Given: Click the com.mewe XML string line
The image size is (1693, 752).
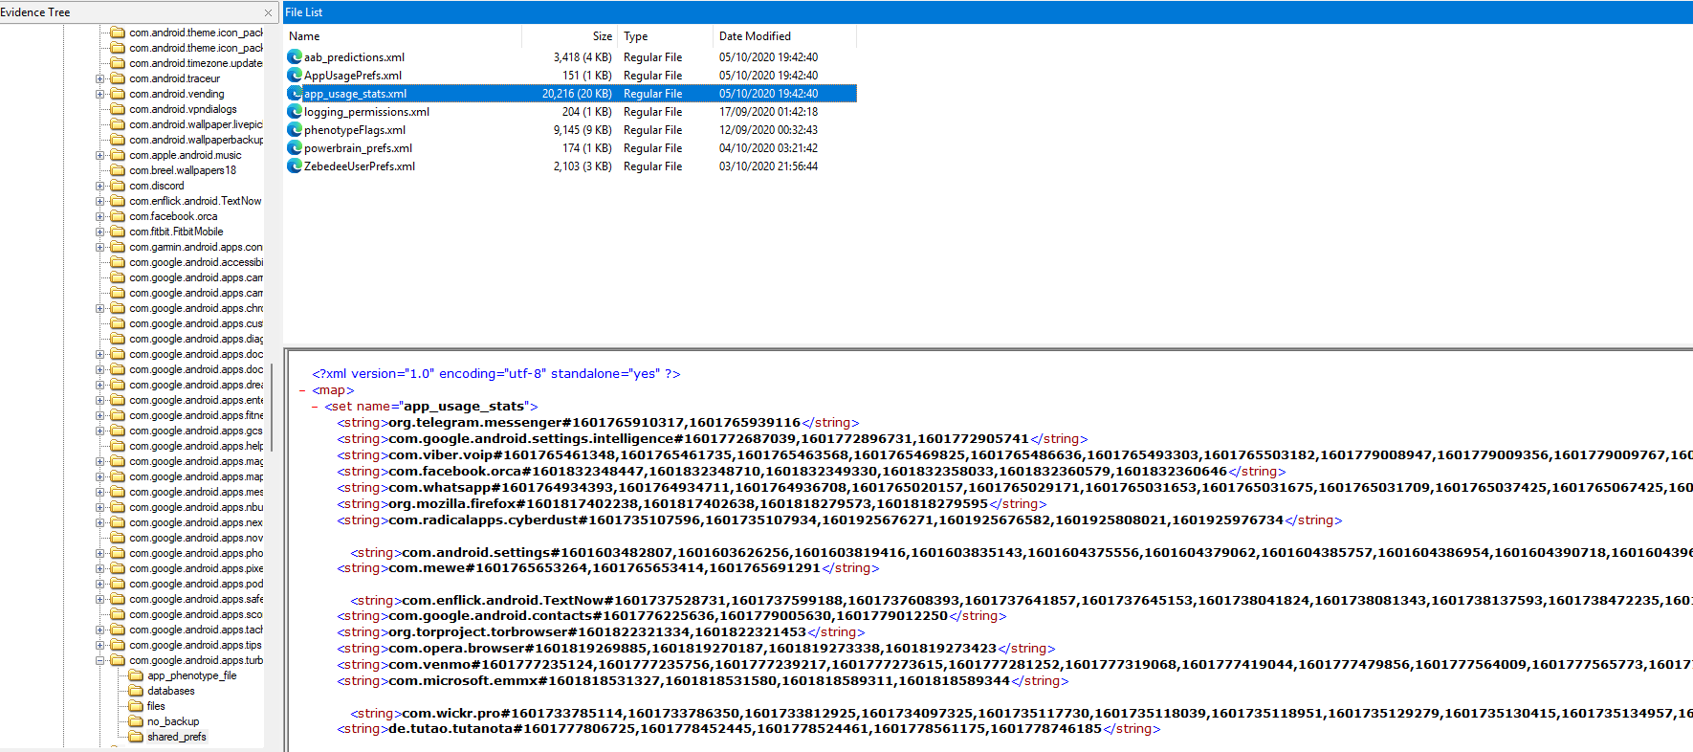Looking at the screenshot, I should click(607, 568).
